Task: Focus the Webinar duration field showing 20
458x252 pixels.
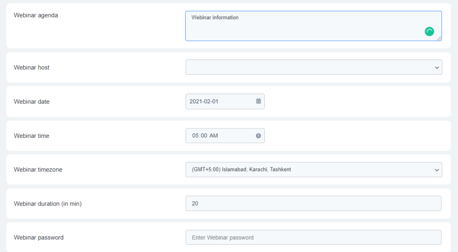Action: pyautogui.click(x=313, y=204)
